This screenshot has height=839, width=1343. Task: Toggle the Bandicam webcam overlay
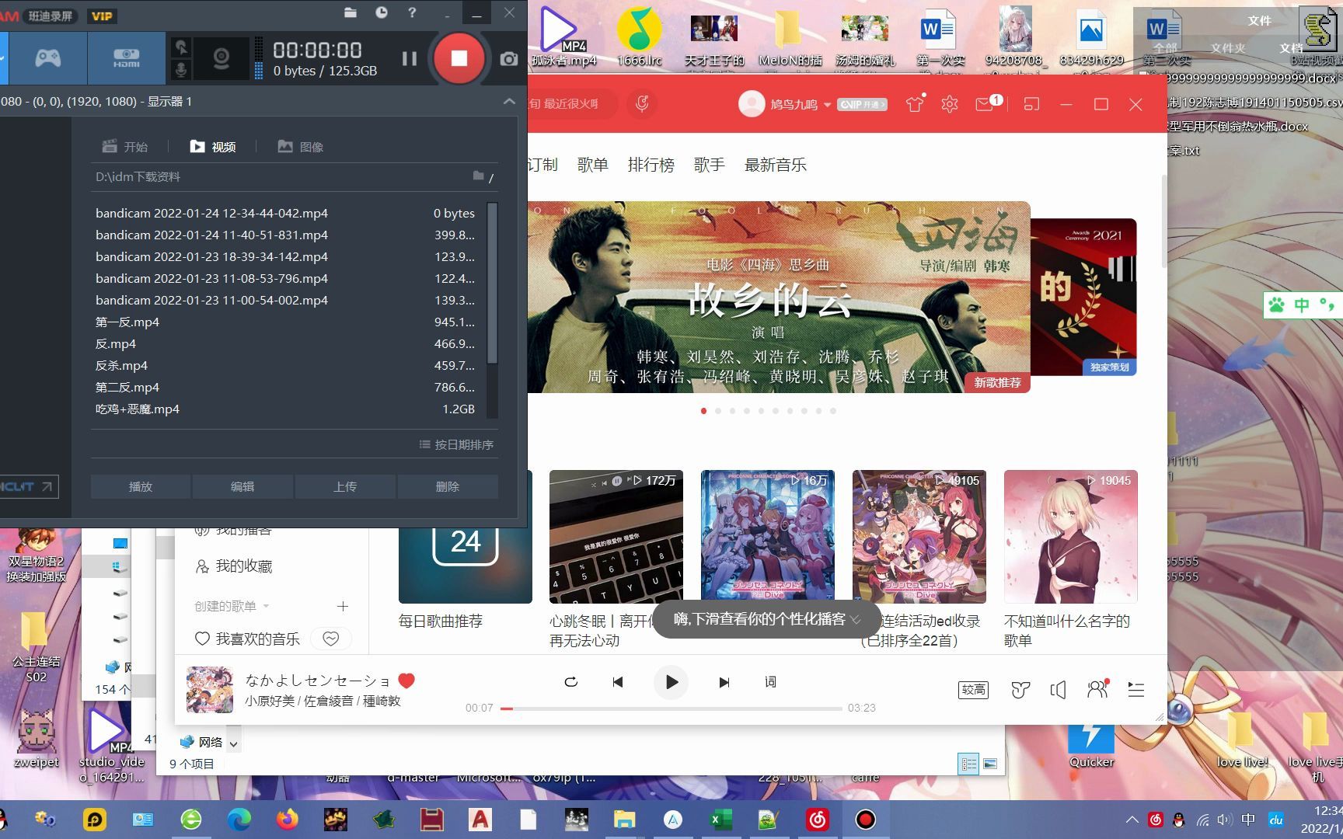point(222,58)
